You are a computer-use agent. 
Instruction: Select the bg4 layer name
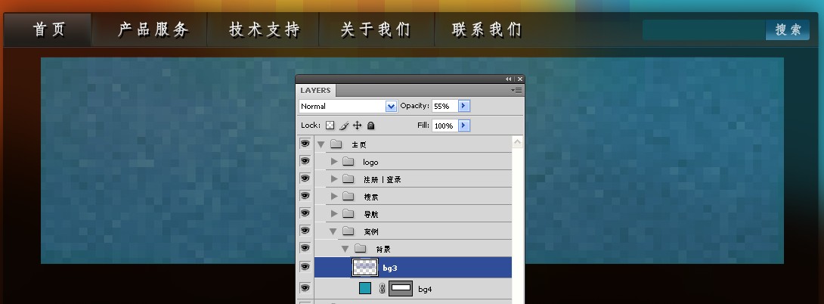coord(425,290)
